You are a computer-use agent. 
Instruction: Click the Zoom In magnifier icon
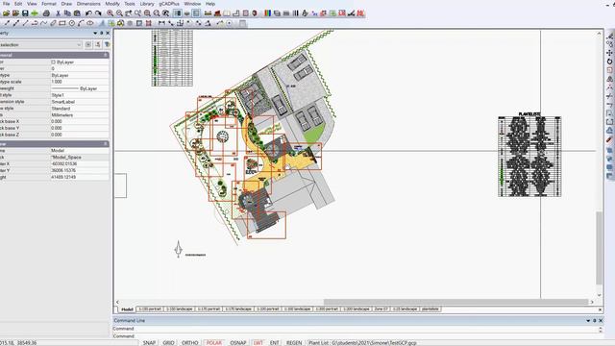point(110,13)
